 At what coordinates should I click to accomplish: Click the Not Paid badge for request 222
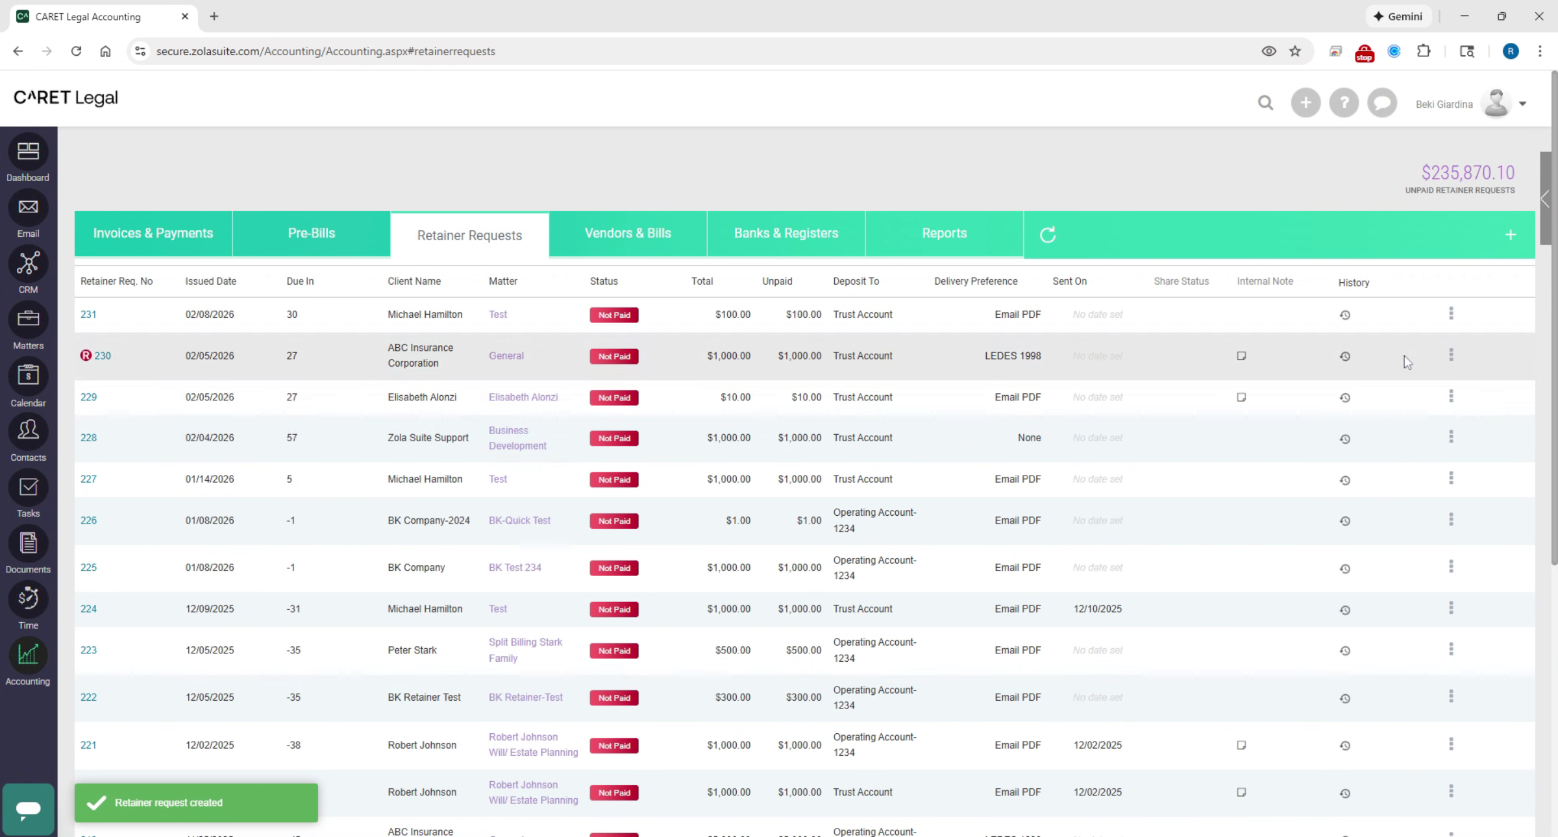tap(614, 698)
